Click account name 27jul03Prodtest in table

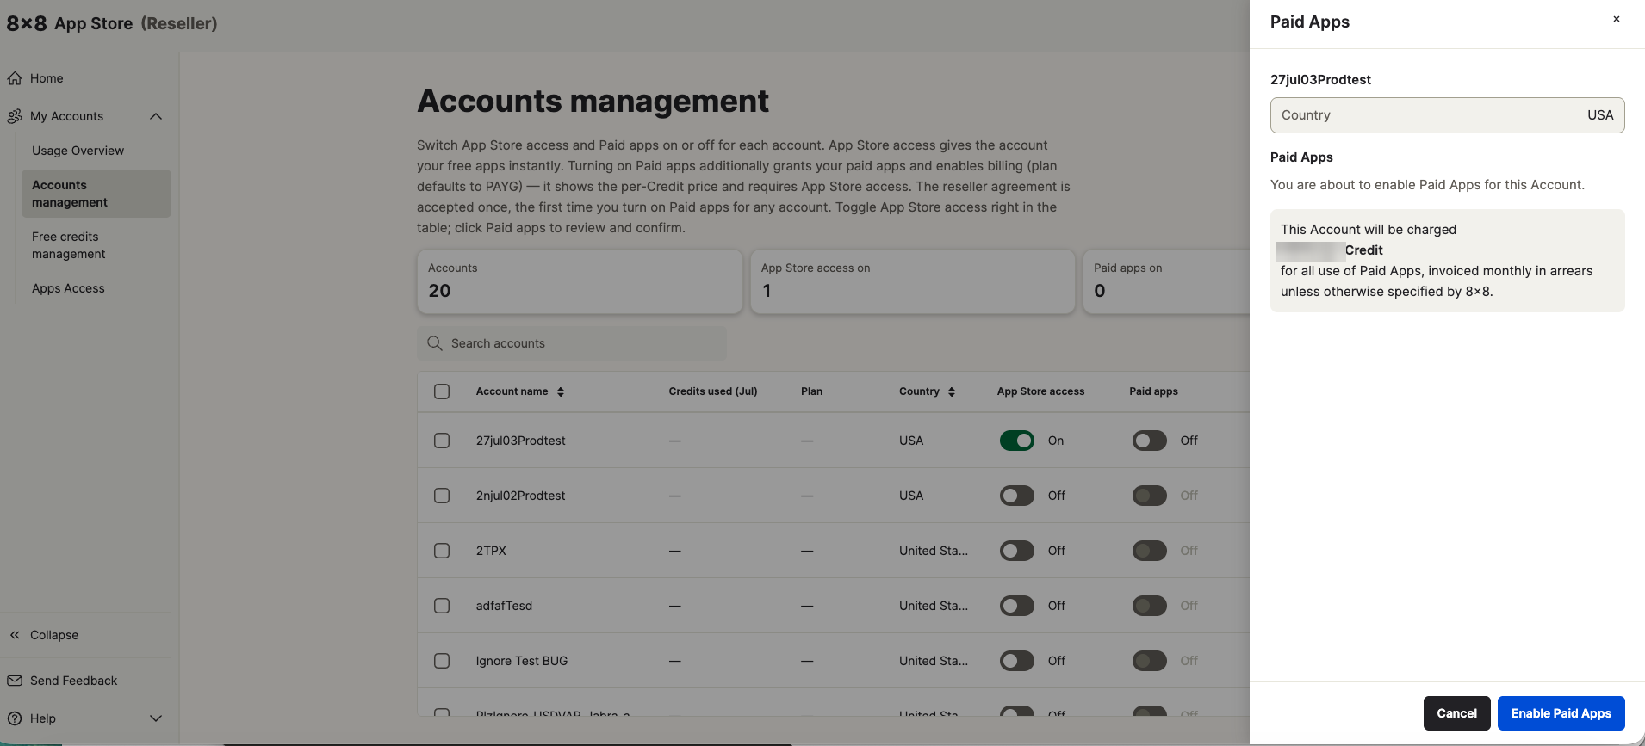(x=520, y=441)
